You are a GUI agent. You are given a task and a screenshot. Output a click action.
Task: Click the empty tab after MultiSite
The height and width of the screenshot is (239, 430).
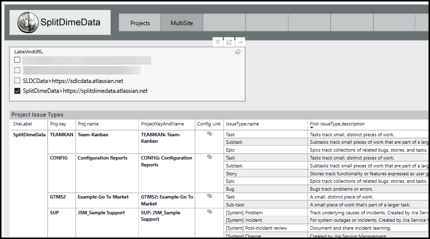(x=224, y=23)
